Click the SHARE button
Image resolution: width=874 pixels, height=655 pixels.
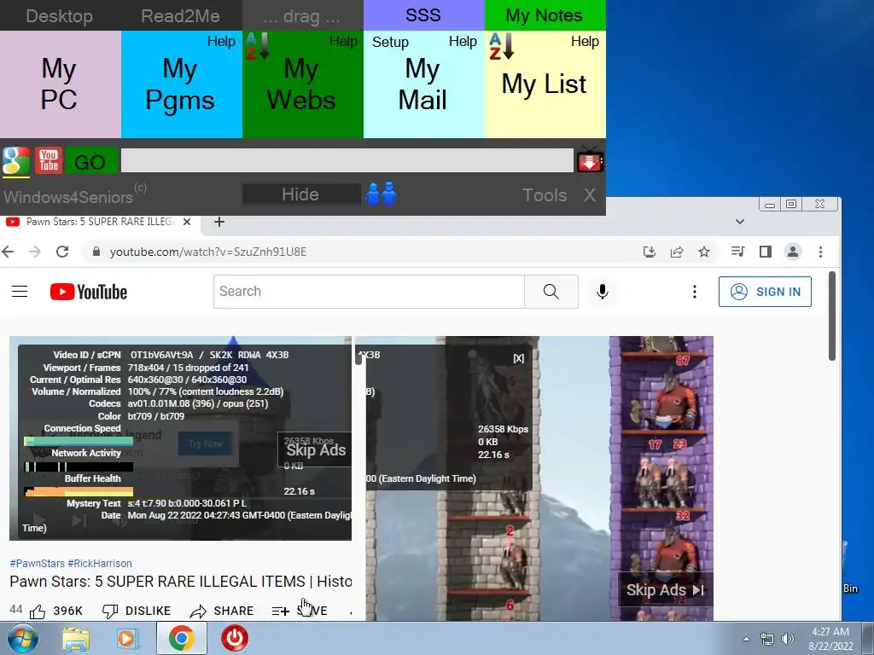pyautogui.click(x=221, y=611)
